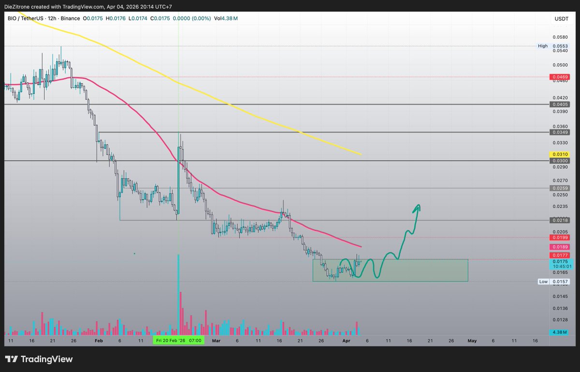Select the yellow 0.0310 moving average tag
The image size is (580, 372).
point(560,154)
